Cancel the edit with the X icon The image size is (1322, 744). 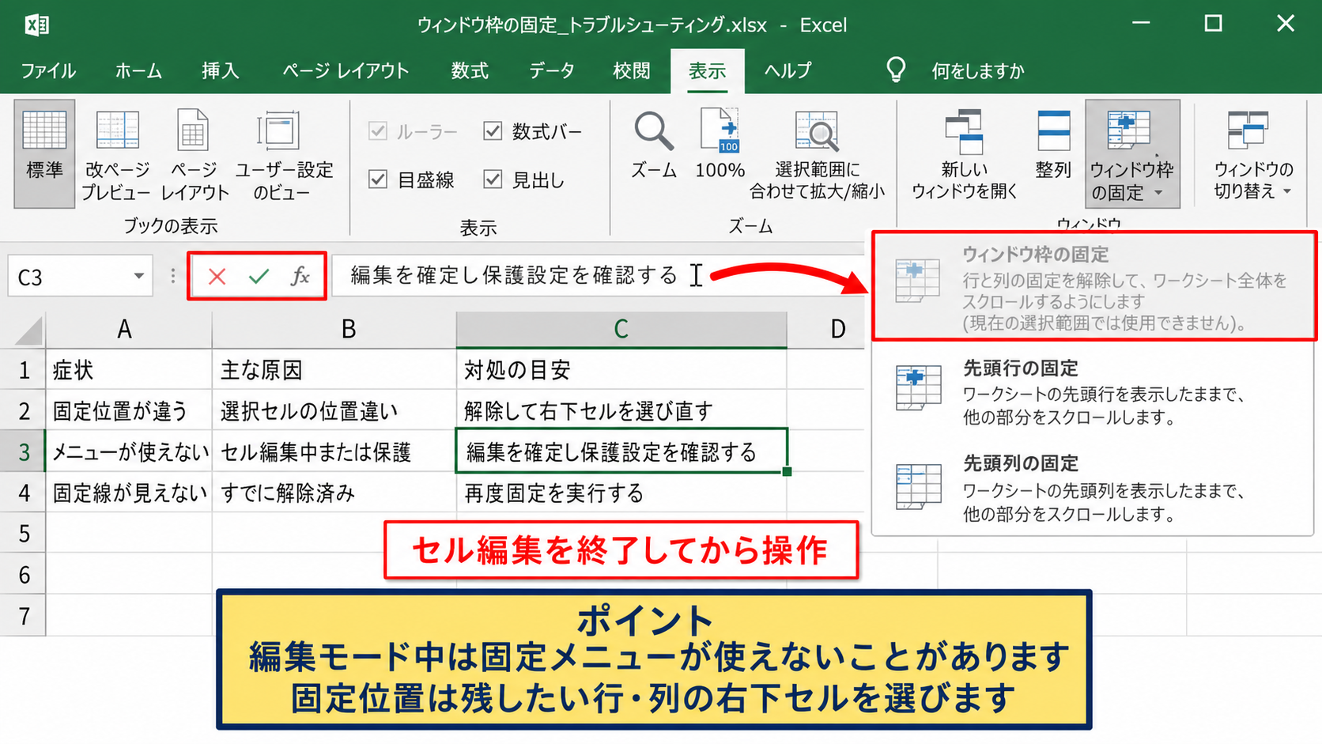click(x=217, y=276)
